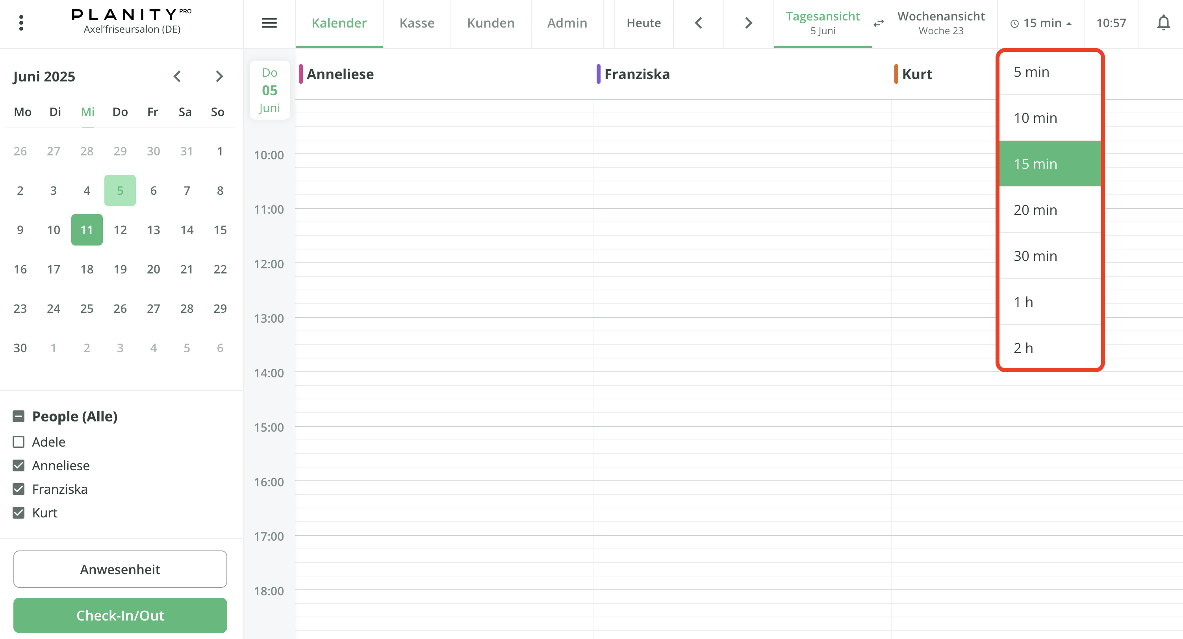The width and height of the screenshot is (1183, 639).
Task: Select June 18 in mini calendar
Action: click(87, 269)
